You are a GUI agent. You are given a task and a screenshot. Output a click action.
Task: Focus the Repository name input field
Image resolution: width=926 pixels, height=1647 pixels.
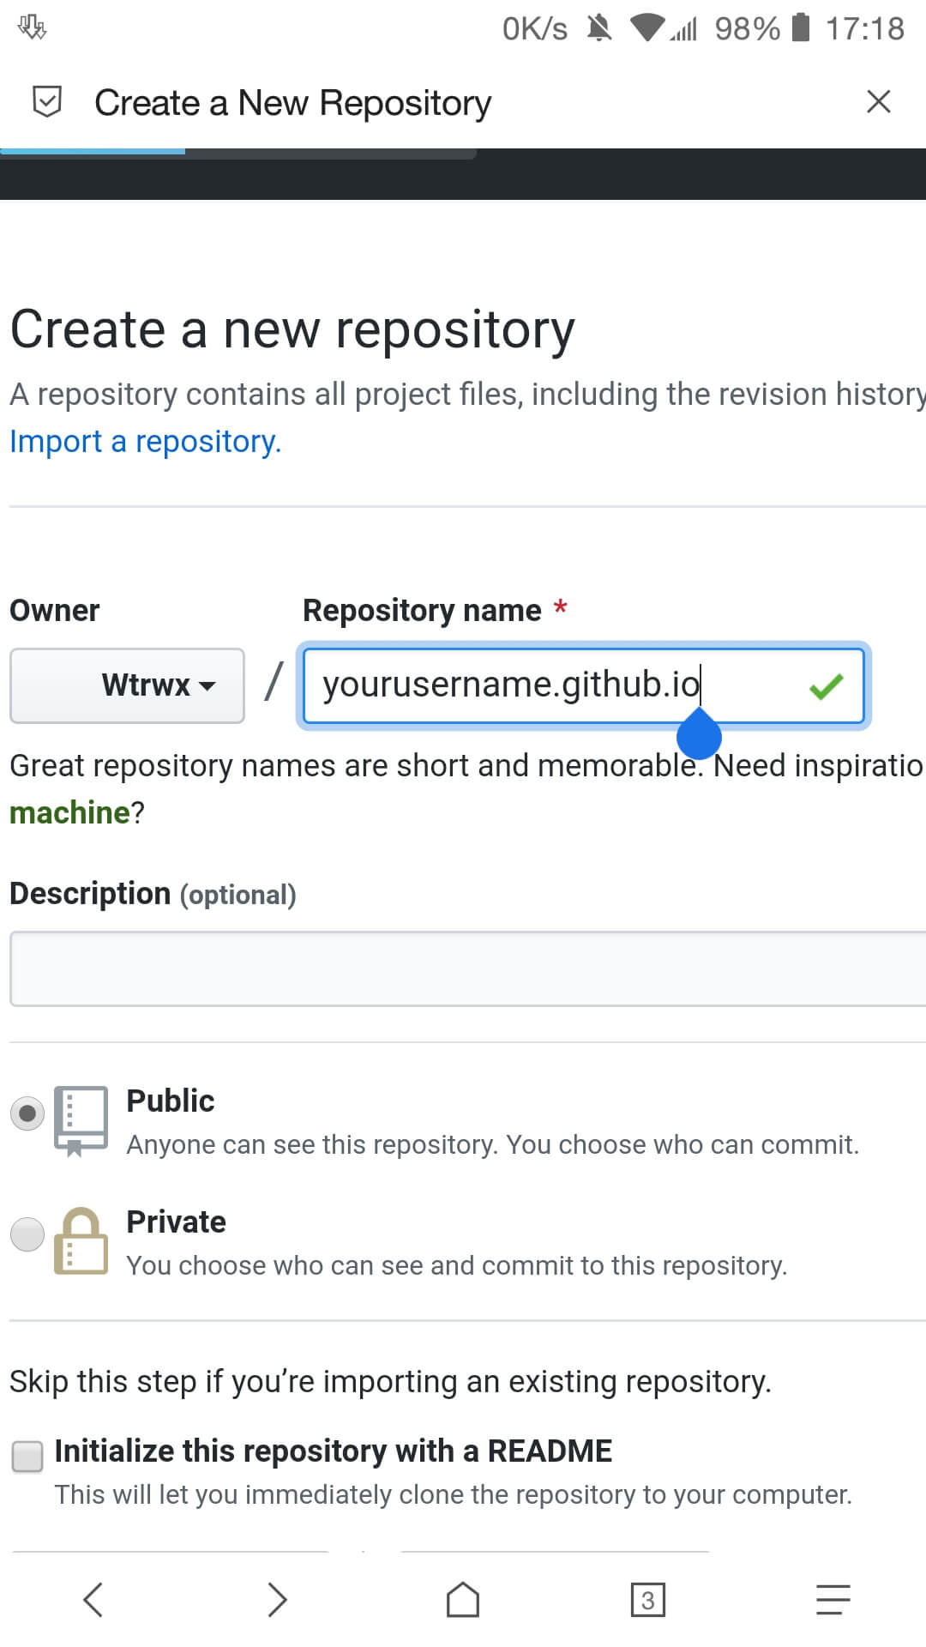583,685
